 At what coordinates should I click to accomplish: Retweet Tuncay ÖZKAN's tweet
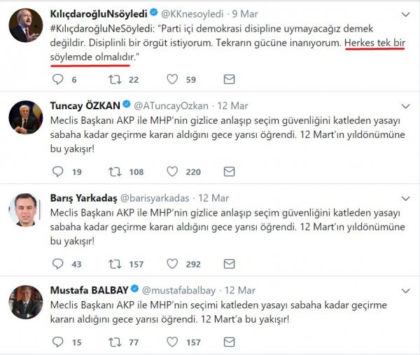point(115,172)
